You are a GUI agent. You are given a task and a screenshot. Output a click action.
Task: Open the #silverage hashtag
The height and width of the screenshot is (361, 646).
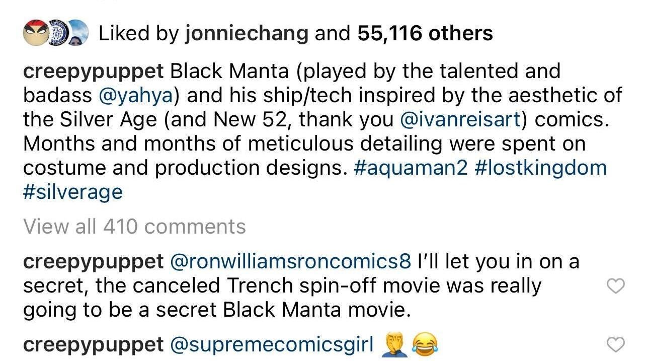pos(73,192)
